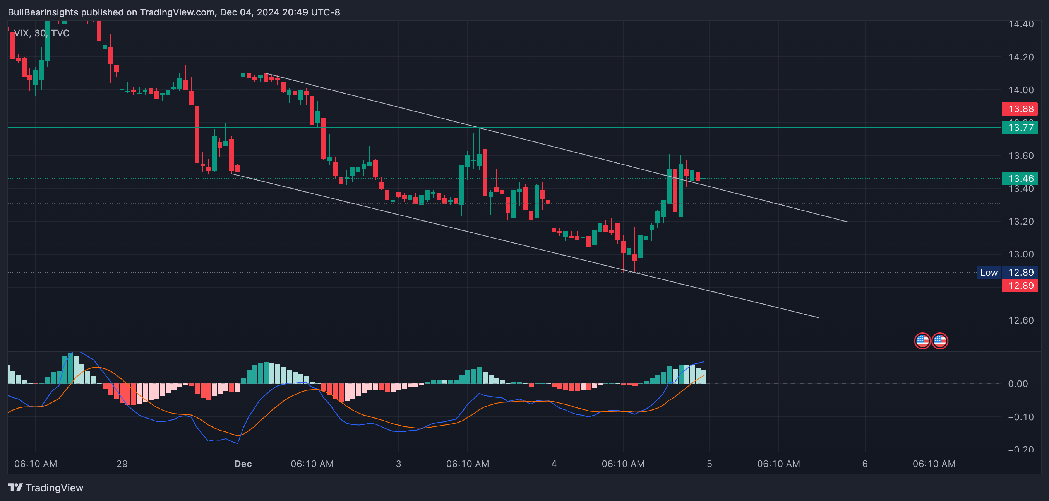The width and height of the screenshot is (1049, 501).
Task: Click the header text BullBearInsights published on TradingView.com
Action: (x=111, y=12)
